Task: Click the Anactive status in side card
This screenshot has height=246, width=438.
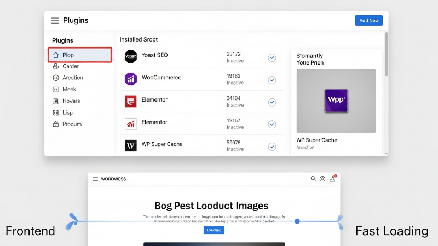Action: point(306,147)
